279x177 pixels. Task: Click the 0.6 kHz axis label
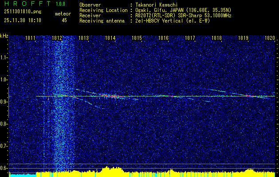[x=4, y=168]
